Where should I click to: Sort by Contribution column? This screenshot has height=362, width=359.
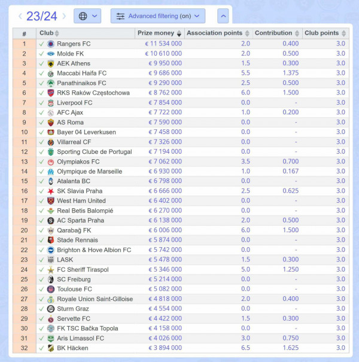277,34
